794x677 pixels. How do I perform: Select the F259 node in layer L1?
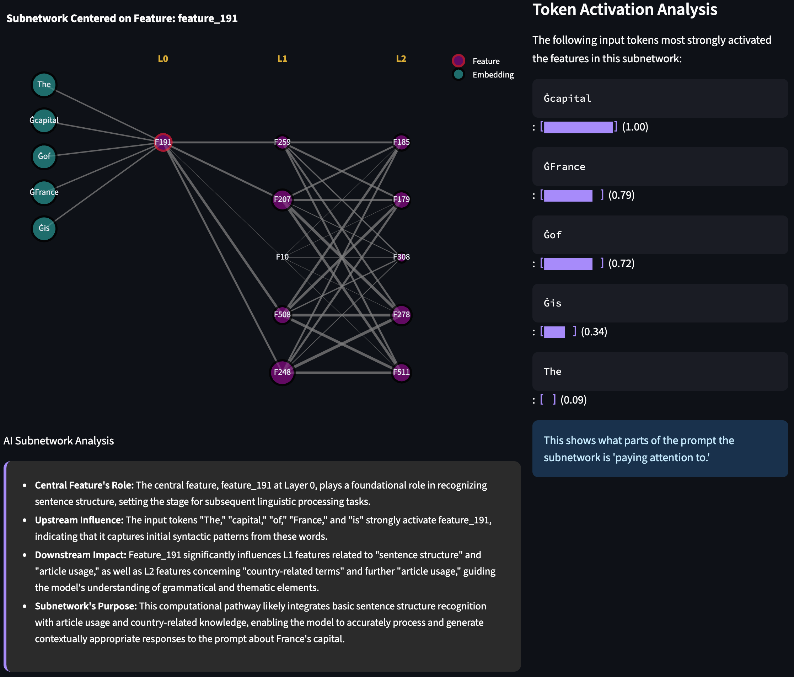click(x=282, y=142)
